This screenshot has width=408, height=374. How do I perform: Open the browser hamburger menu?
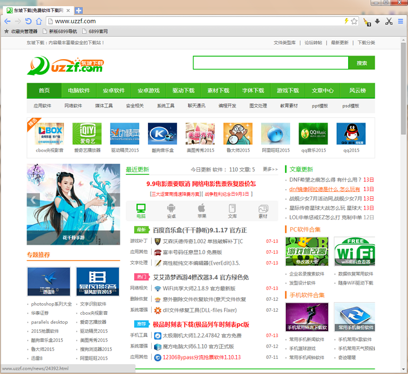click(x=401, y=21)
